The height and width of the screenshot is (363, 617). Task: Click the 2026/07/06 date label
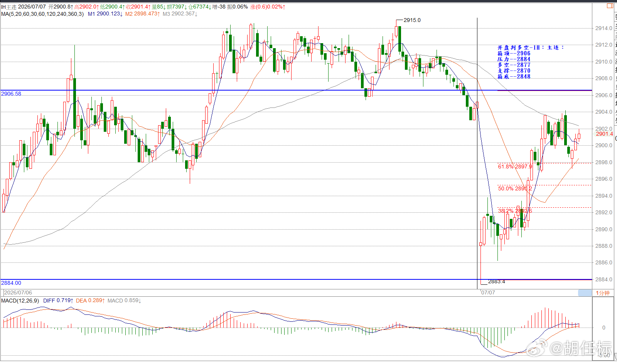[x=18, y=293]
